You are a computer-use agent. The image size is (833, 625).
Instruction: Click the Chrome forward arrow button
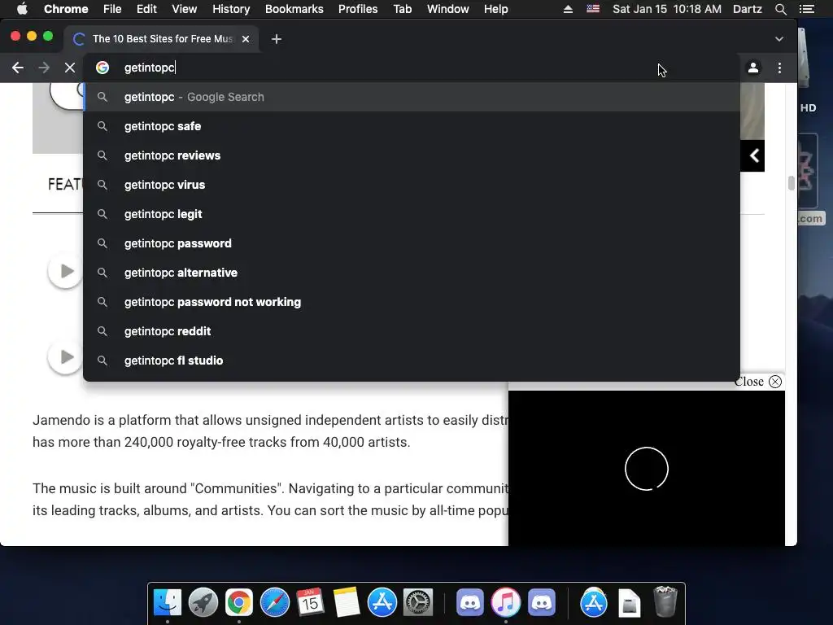(44, 68)
